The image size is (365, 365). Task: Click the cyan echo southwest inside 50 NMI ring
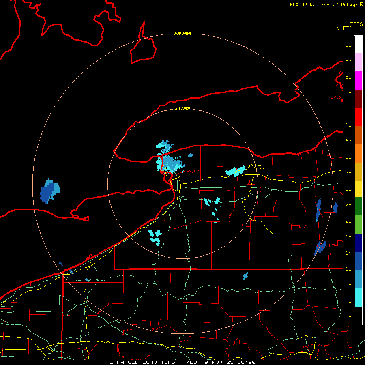[x=155, y=237]
